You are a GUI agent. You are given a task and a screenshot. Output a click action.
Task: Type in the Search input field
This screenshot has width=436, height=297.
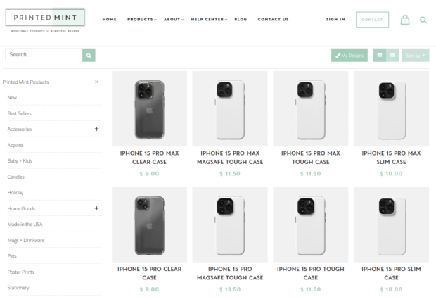click(x=43, y=54)
